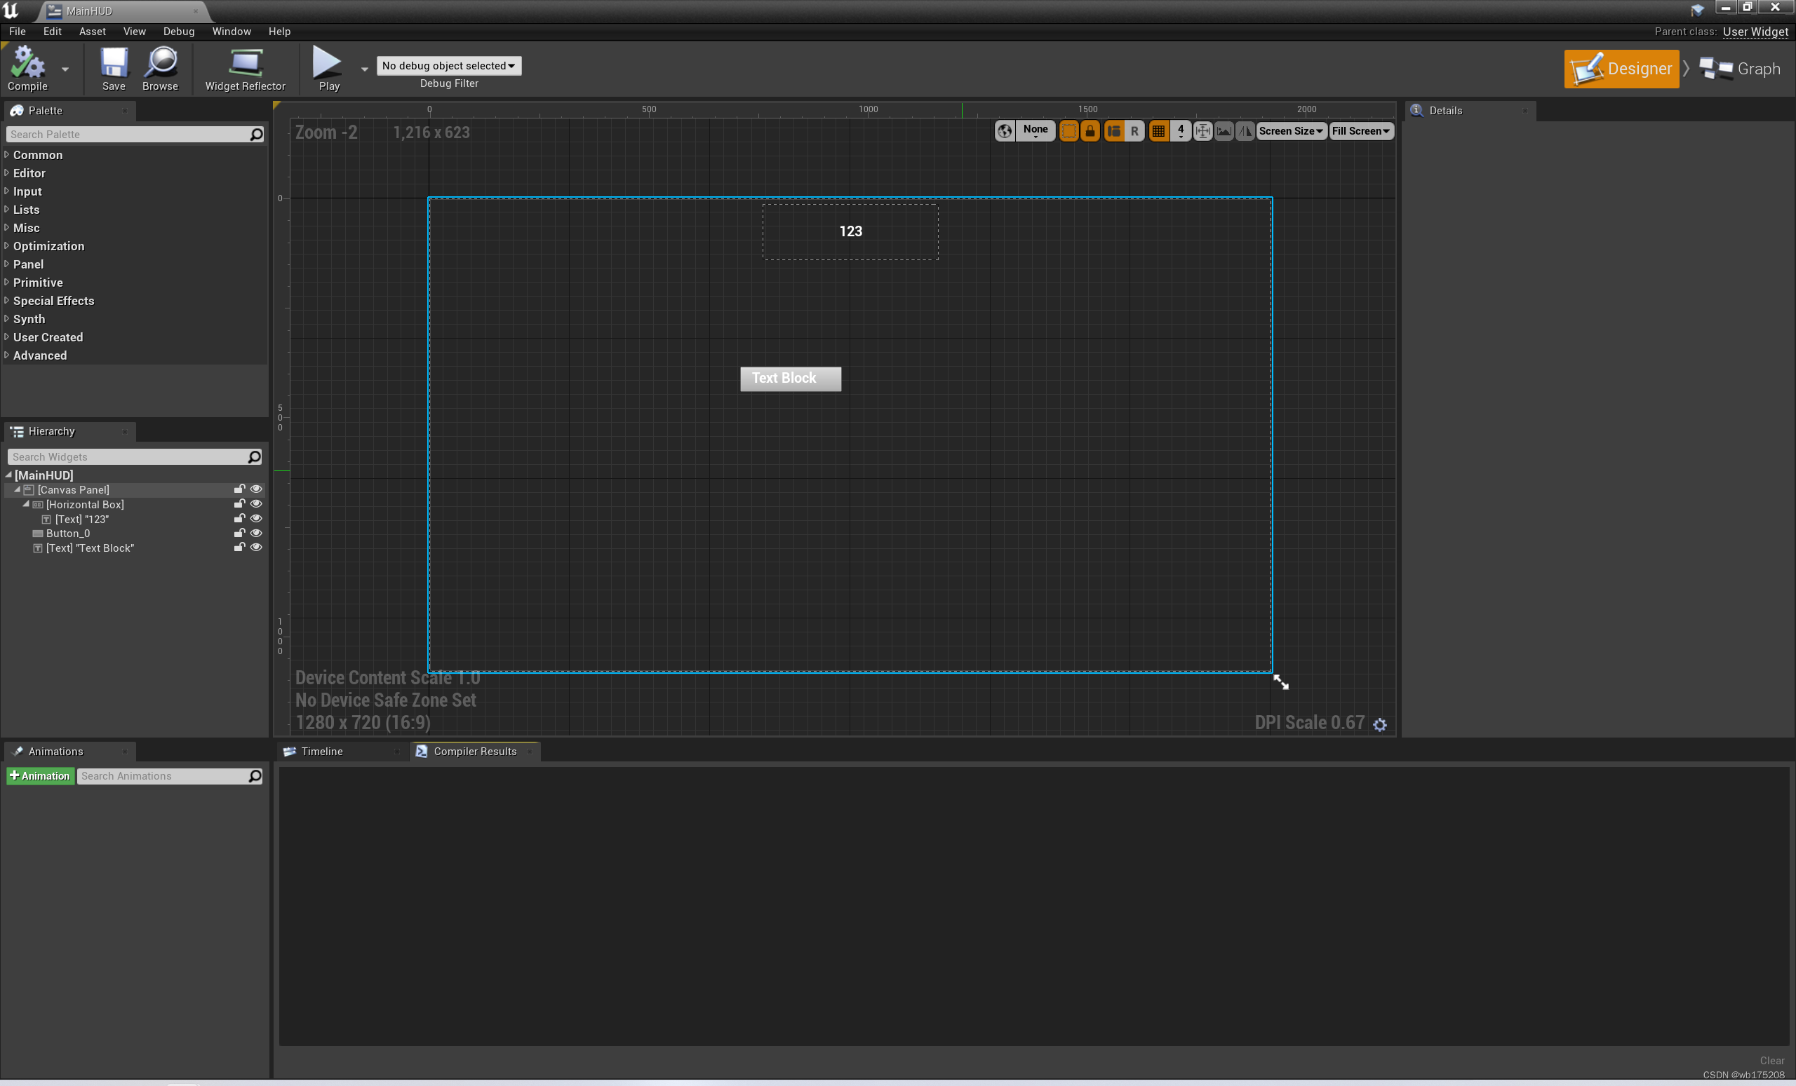Click the localization globe icon
The image size is (1796, 1086).
coord(1005,131)
